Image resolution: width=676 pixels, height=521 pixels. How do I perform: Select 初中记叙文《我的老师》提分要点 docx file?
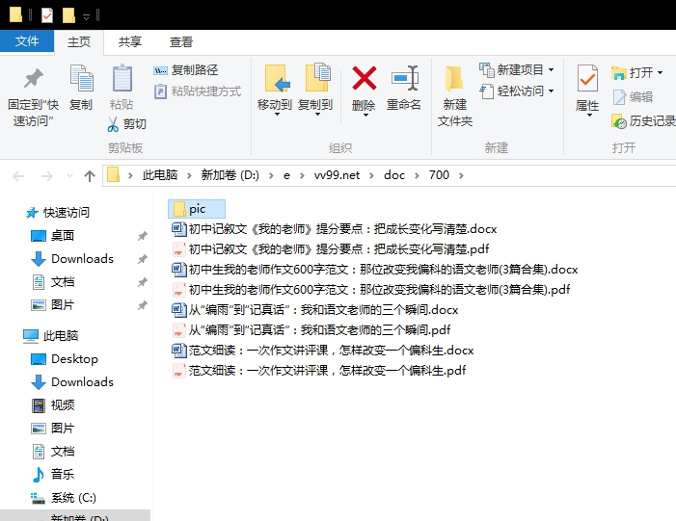click(334, 228)
